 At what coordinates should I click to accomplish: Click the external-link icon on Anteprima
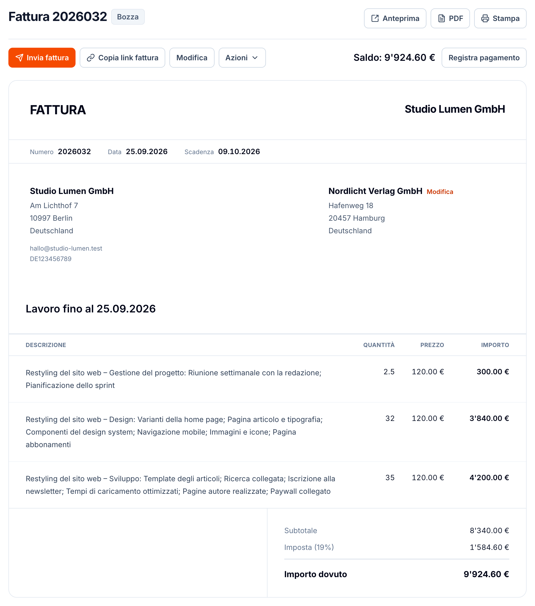click(375, 18)
